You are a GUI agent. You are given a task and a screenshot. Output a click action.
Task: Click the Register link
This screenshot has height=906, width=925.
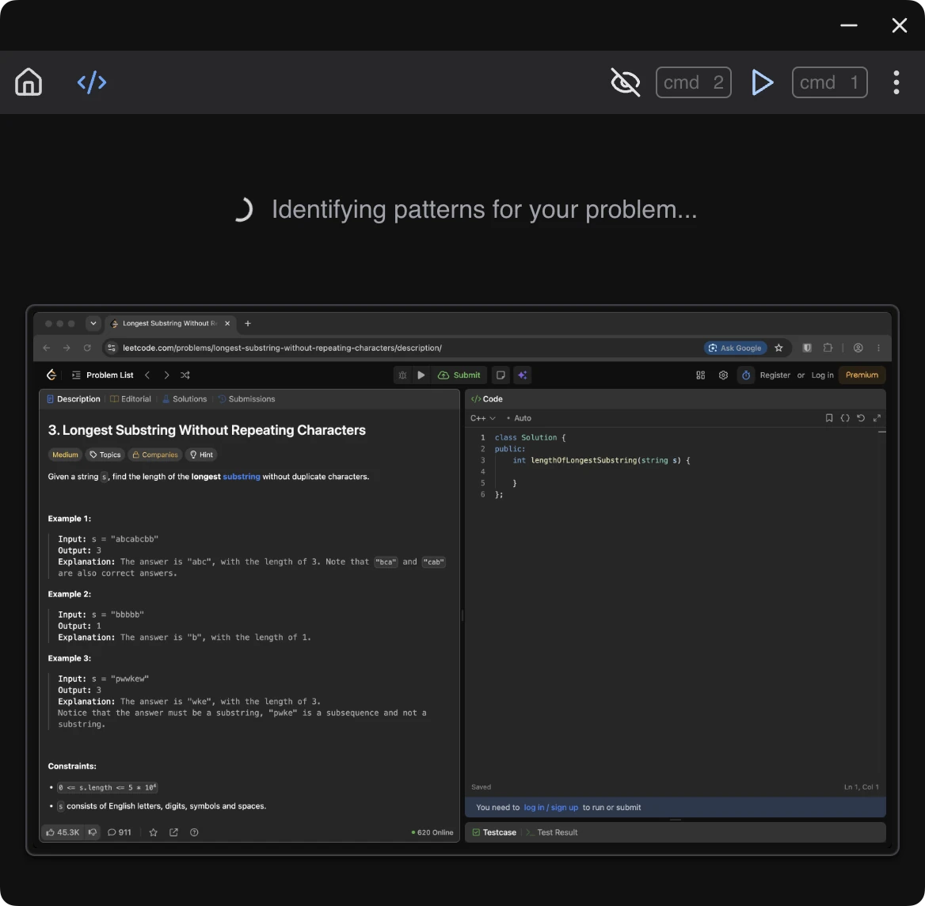(x=775, y=375)
